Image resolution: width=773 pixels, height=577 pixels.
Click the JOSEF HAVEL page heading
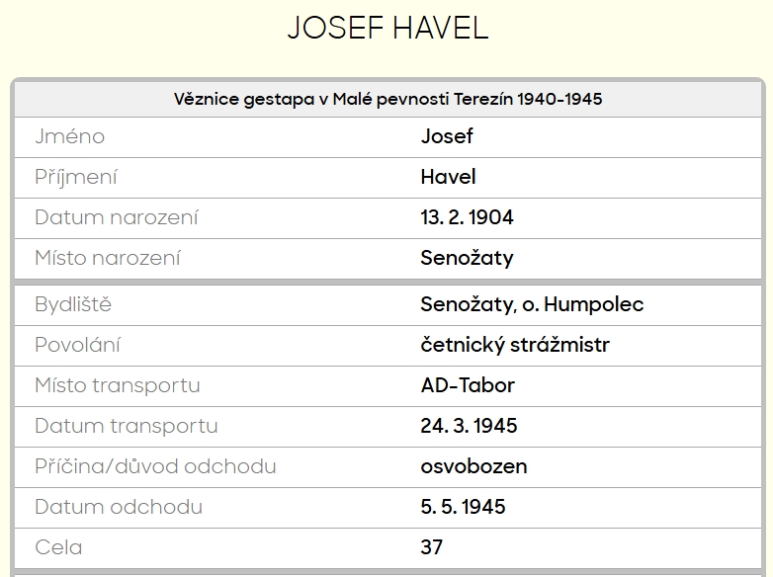387,29
